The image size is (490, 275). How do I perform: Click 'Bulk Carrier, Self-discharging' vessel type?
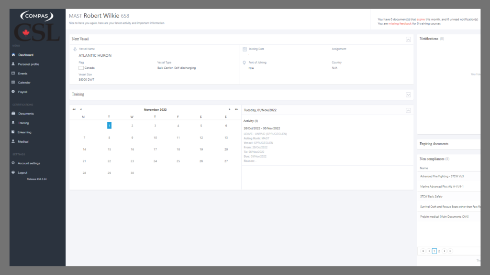click(177, 68)
